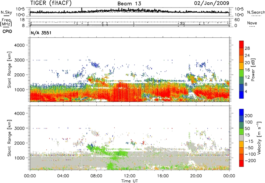Click the 18 tick of frequency panel
Screen dimensions: 265x183
[22, 20]
